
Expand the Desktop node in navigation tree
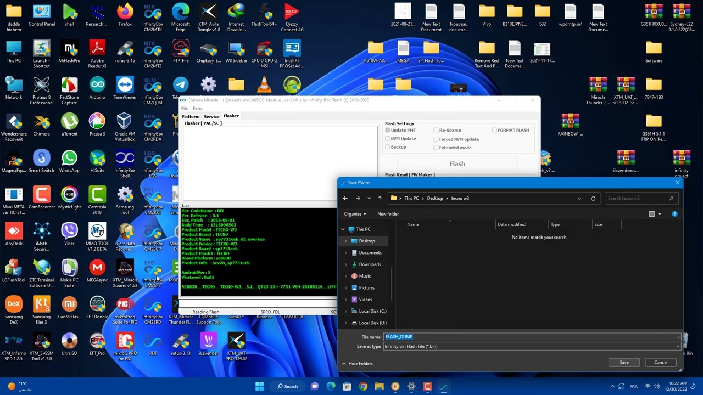click(x=346, y=241)
